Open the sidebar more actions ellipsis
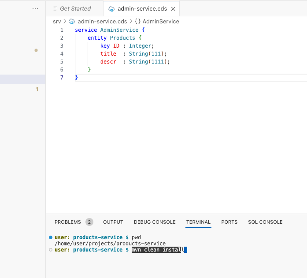This screenshot has height=278, width=307. pos(35,9)
